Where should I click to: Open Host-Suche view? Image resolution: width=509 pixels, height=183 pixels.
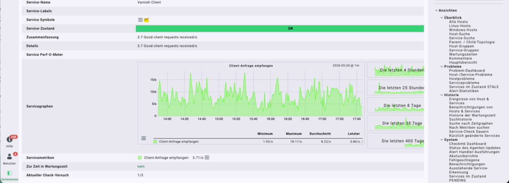459,34
